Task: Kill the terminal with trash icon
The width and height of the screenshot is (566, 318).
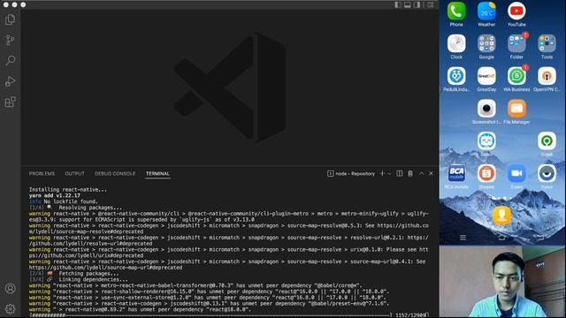Action: pyautogui.click(x=410, y=173)
